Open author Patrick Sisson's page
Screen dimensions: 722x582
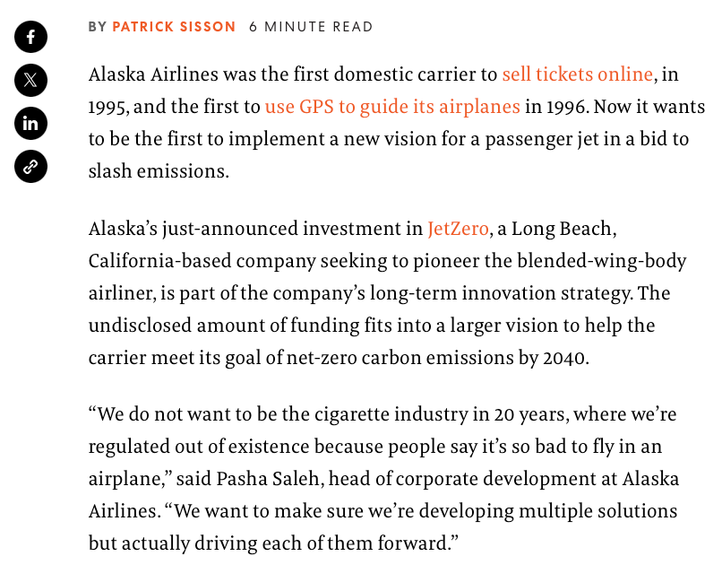click(x=174, y=27)
